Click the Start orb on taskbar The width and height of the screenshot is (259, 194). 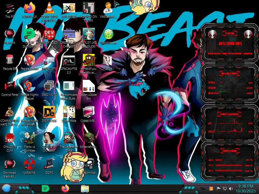[7, 189]
